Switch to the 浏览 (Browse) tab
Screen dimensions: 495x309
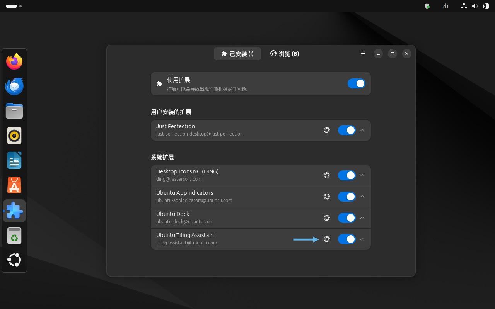tap(285, 54)
